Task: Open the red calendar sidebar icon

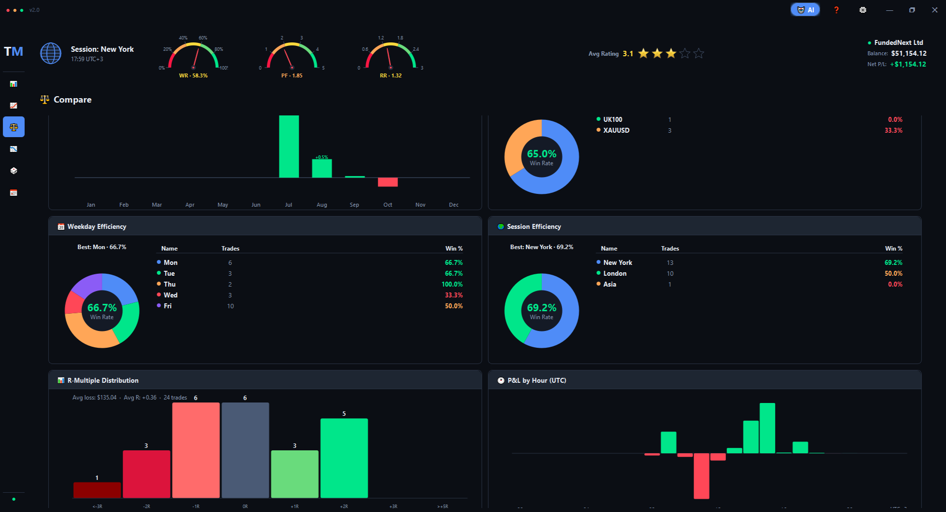Action: [13, 192]
